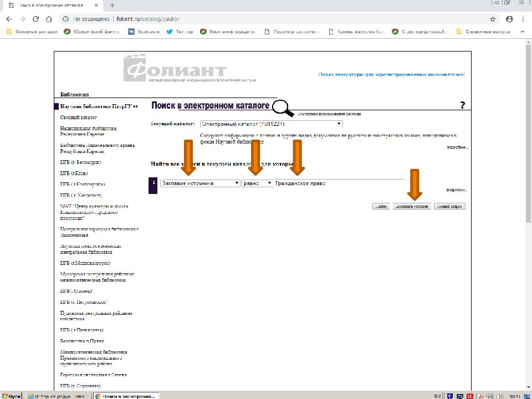Open the равно condition dropdown

(258, 183)
